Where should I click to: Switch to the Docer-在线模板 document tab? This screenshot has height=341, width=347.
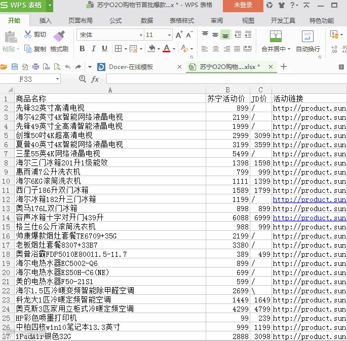(131, 67)
